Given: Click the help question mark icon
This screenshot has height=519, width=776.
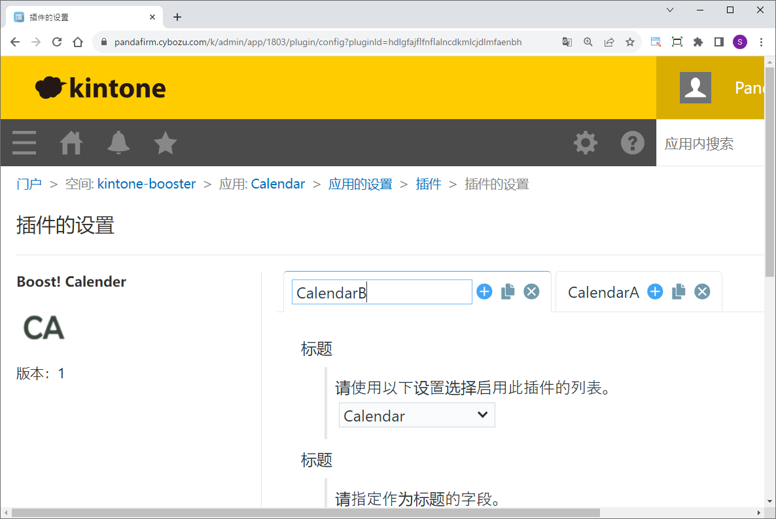Looking at the screenshot, I should coord(632,143).
